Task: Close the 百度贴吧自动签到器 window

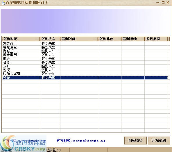Action: click(168, 2)
